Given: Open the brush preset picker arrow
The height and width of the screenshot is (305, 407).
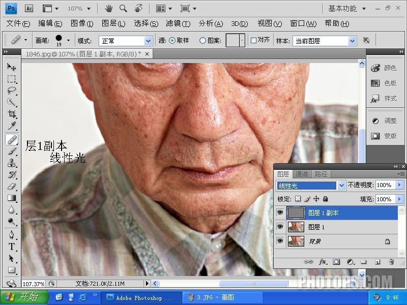Looking at the screenshot, I should [x=68, y=40].
